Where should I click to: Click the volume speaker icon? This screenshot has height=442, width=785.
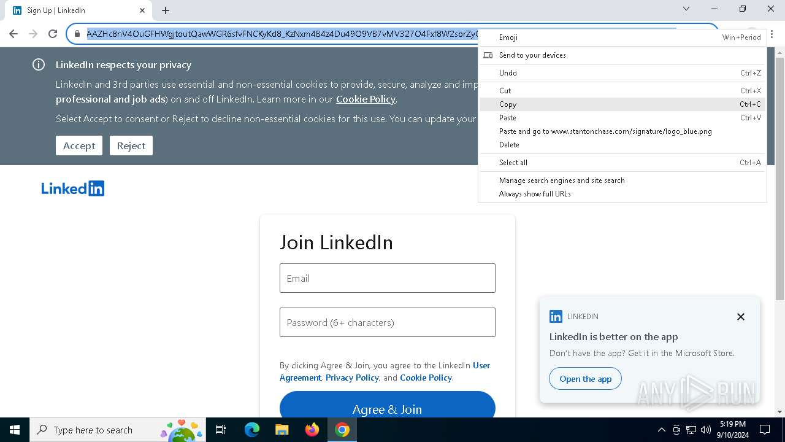click(706, 430)
